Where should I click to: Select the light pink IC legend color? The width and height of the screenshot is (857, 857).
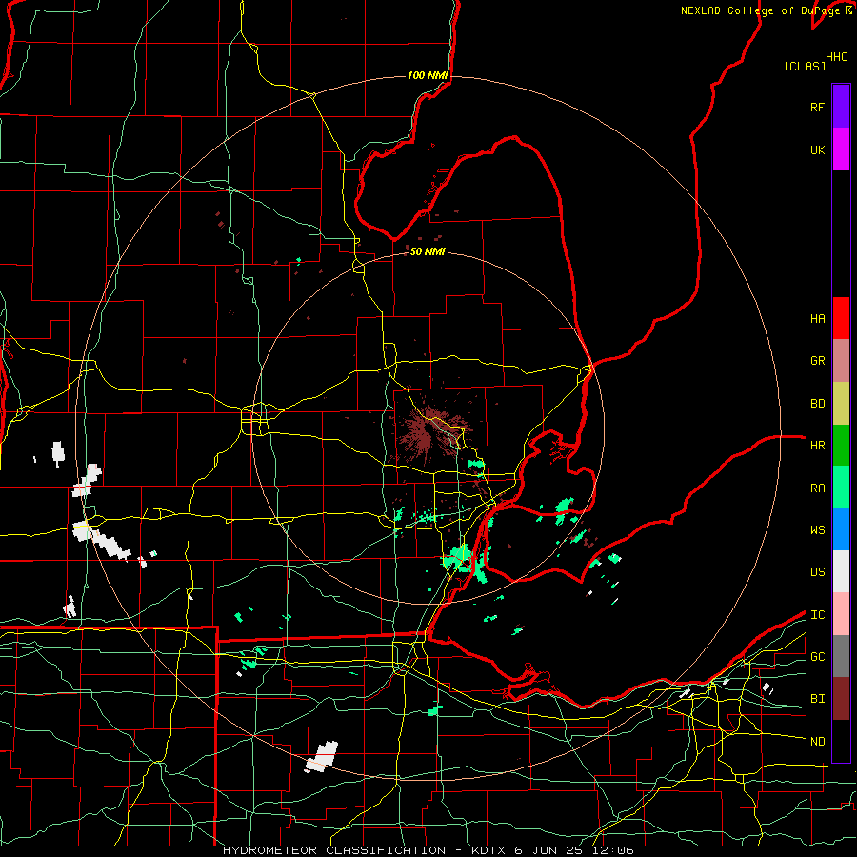(841, 614)
